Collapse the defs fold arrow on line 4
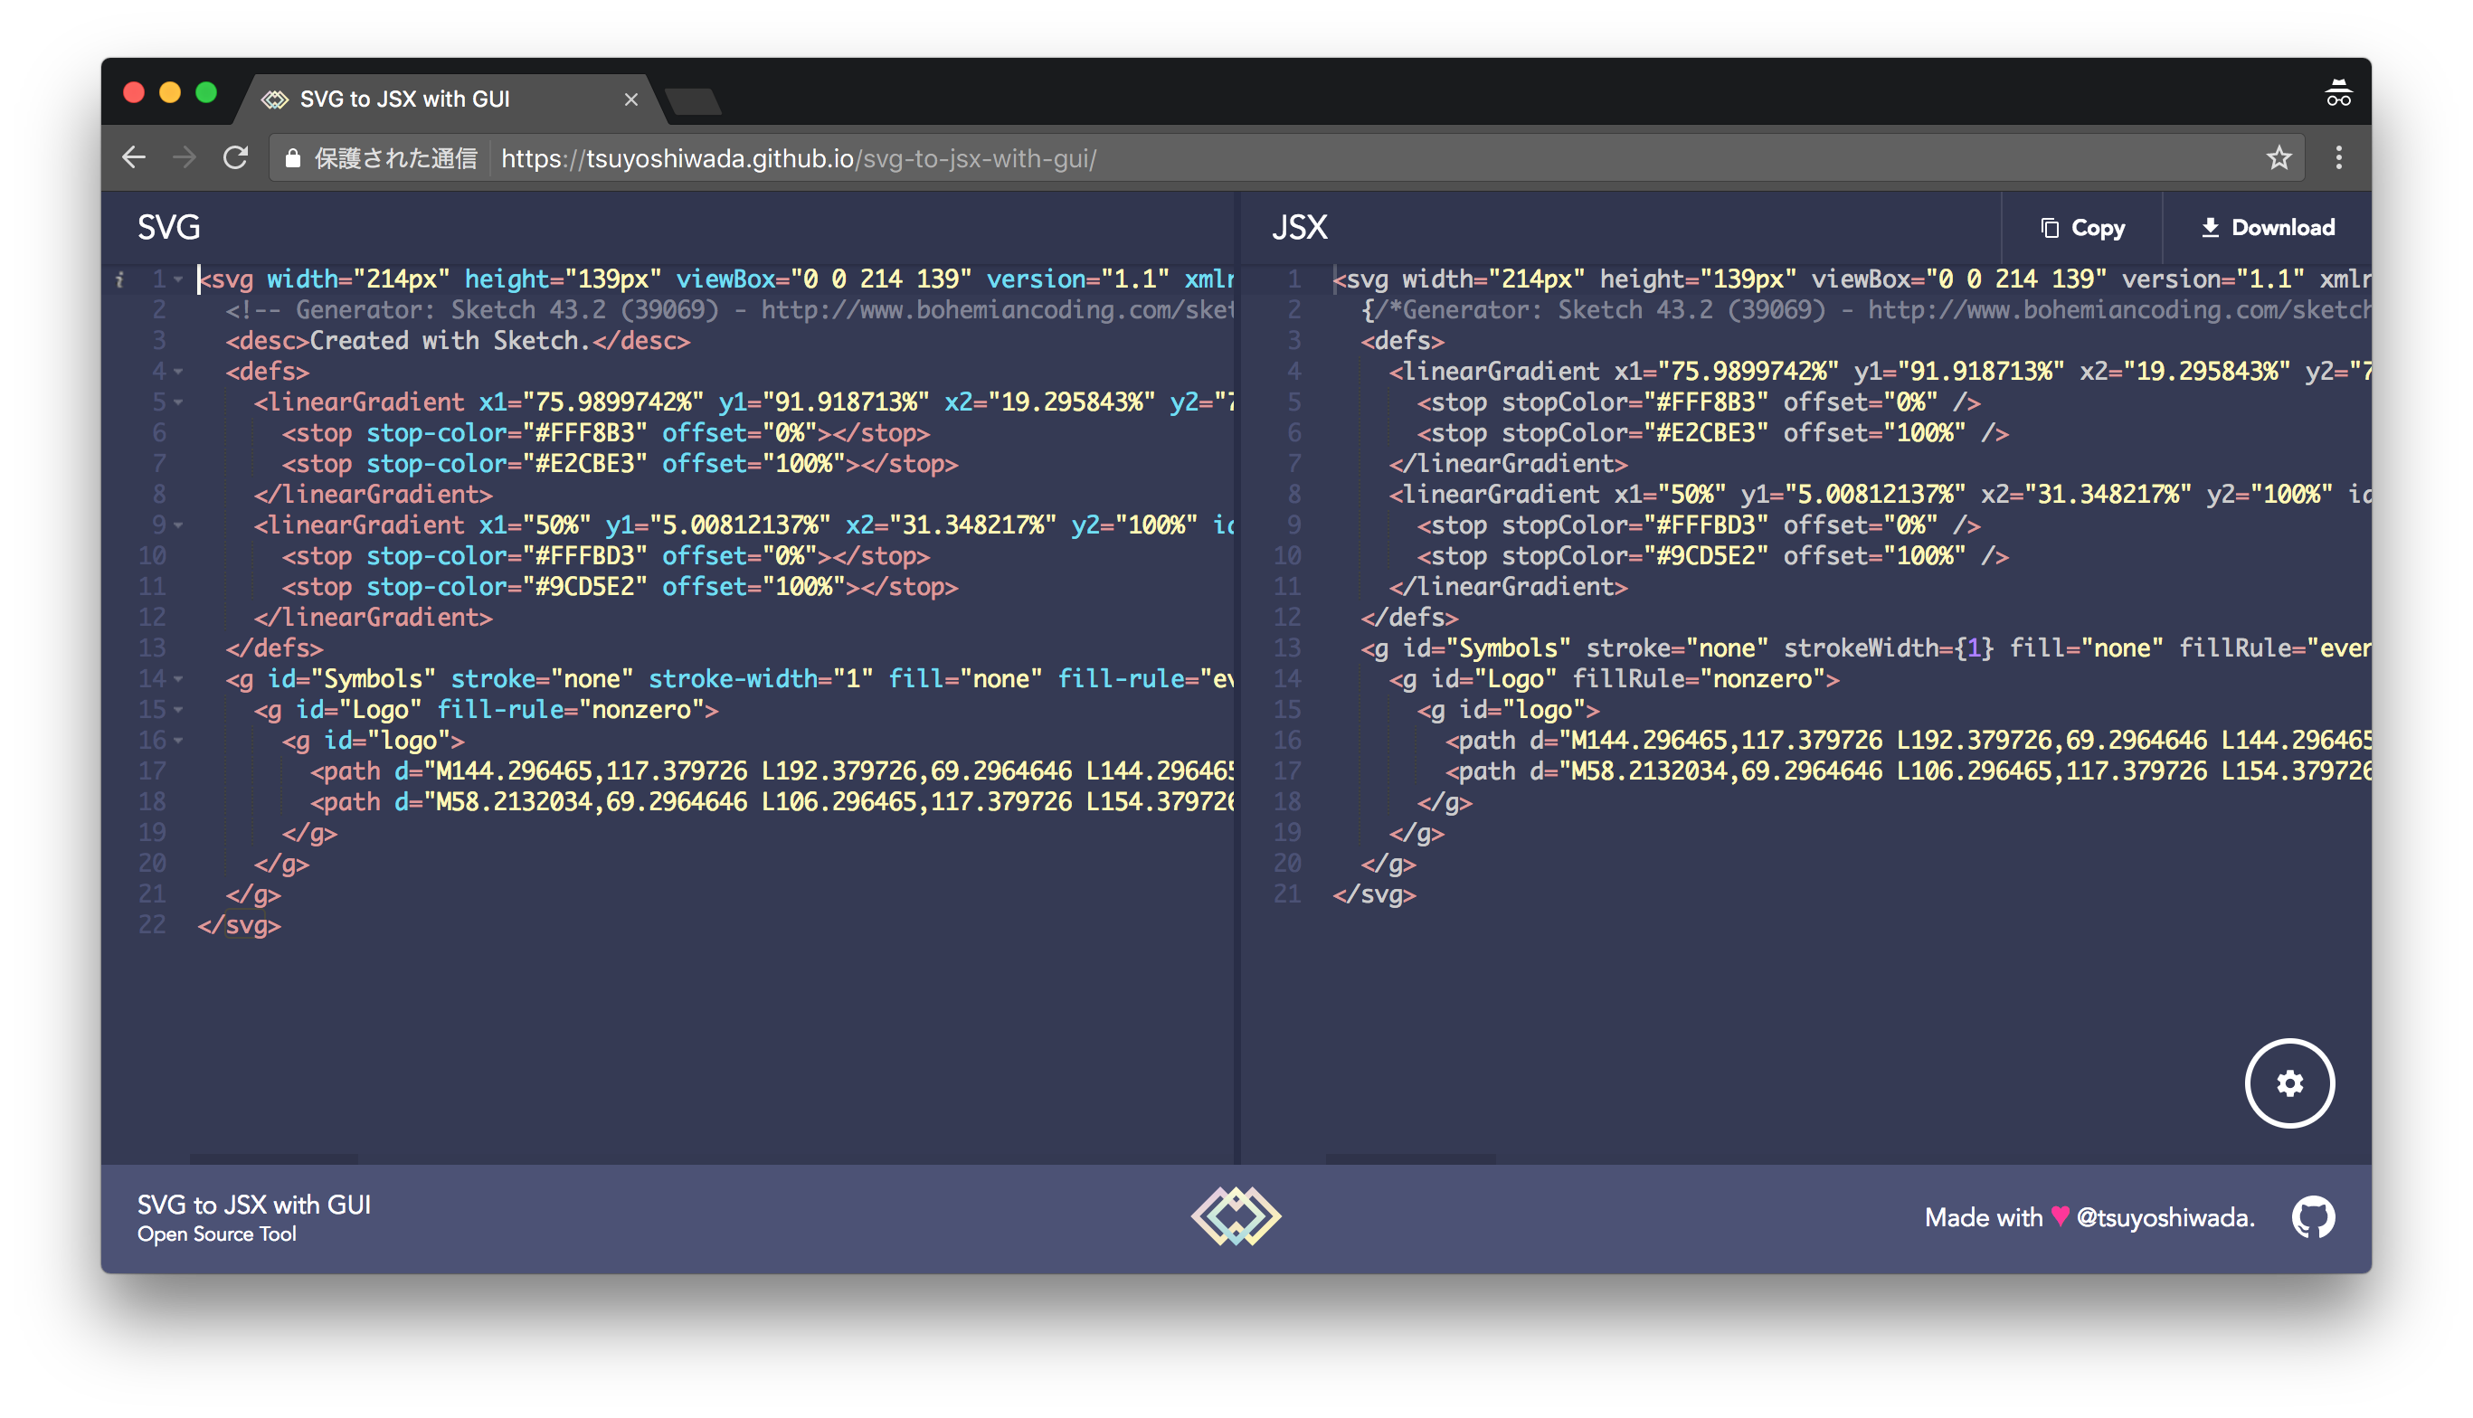This screenshot has width=2473, height=1418. 178,372
